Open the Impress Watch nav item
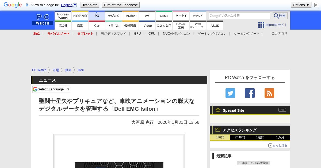 coord(63,15)
